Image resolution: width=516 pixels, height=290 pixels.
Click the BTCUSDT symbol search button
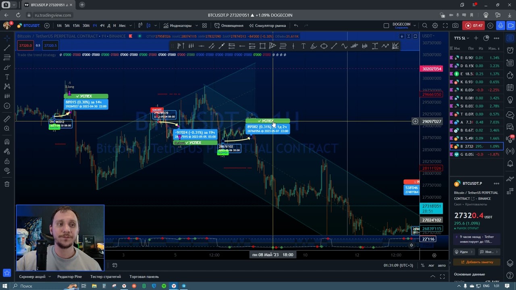click(29, 25)
